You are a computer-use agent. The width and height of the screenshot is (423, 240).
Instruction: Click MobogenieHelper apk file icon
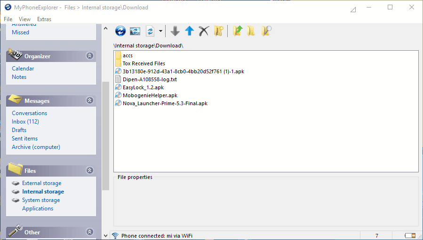[x=118, y=95]
